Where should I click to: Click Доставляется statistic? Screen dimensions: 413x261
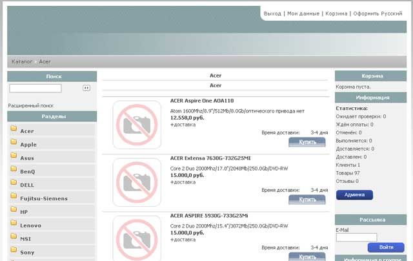tap(355, 149)
